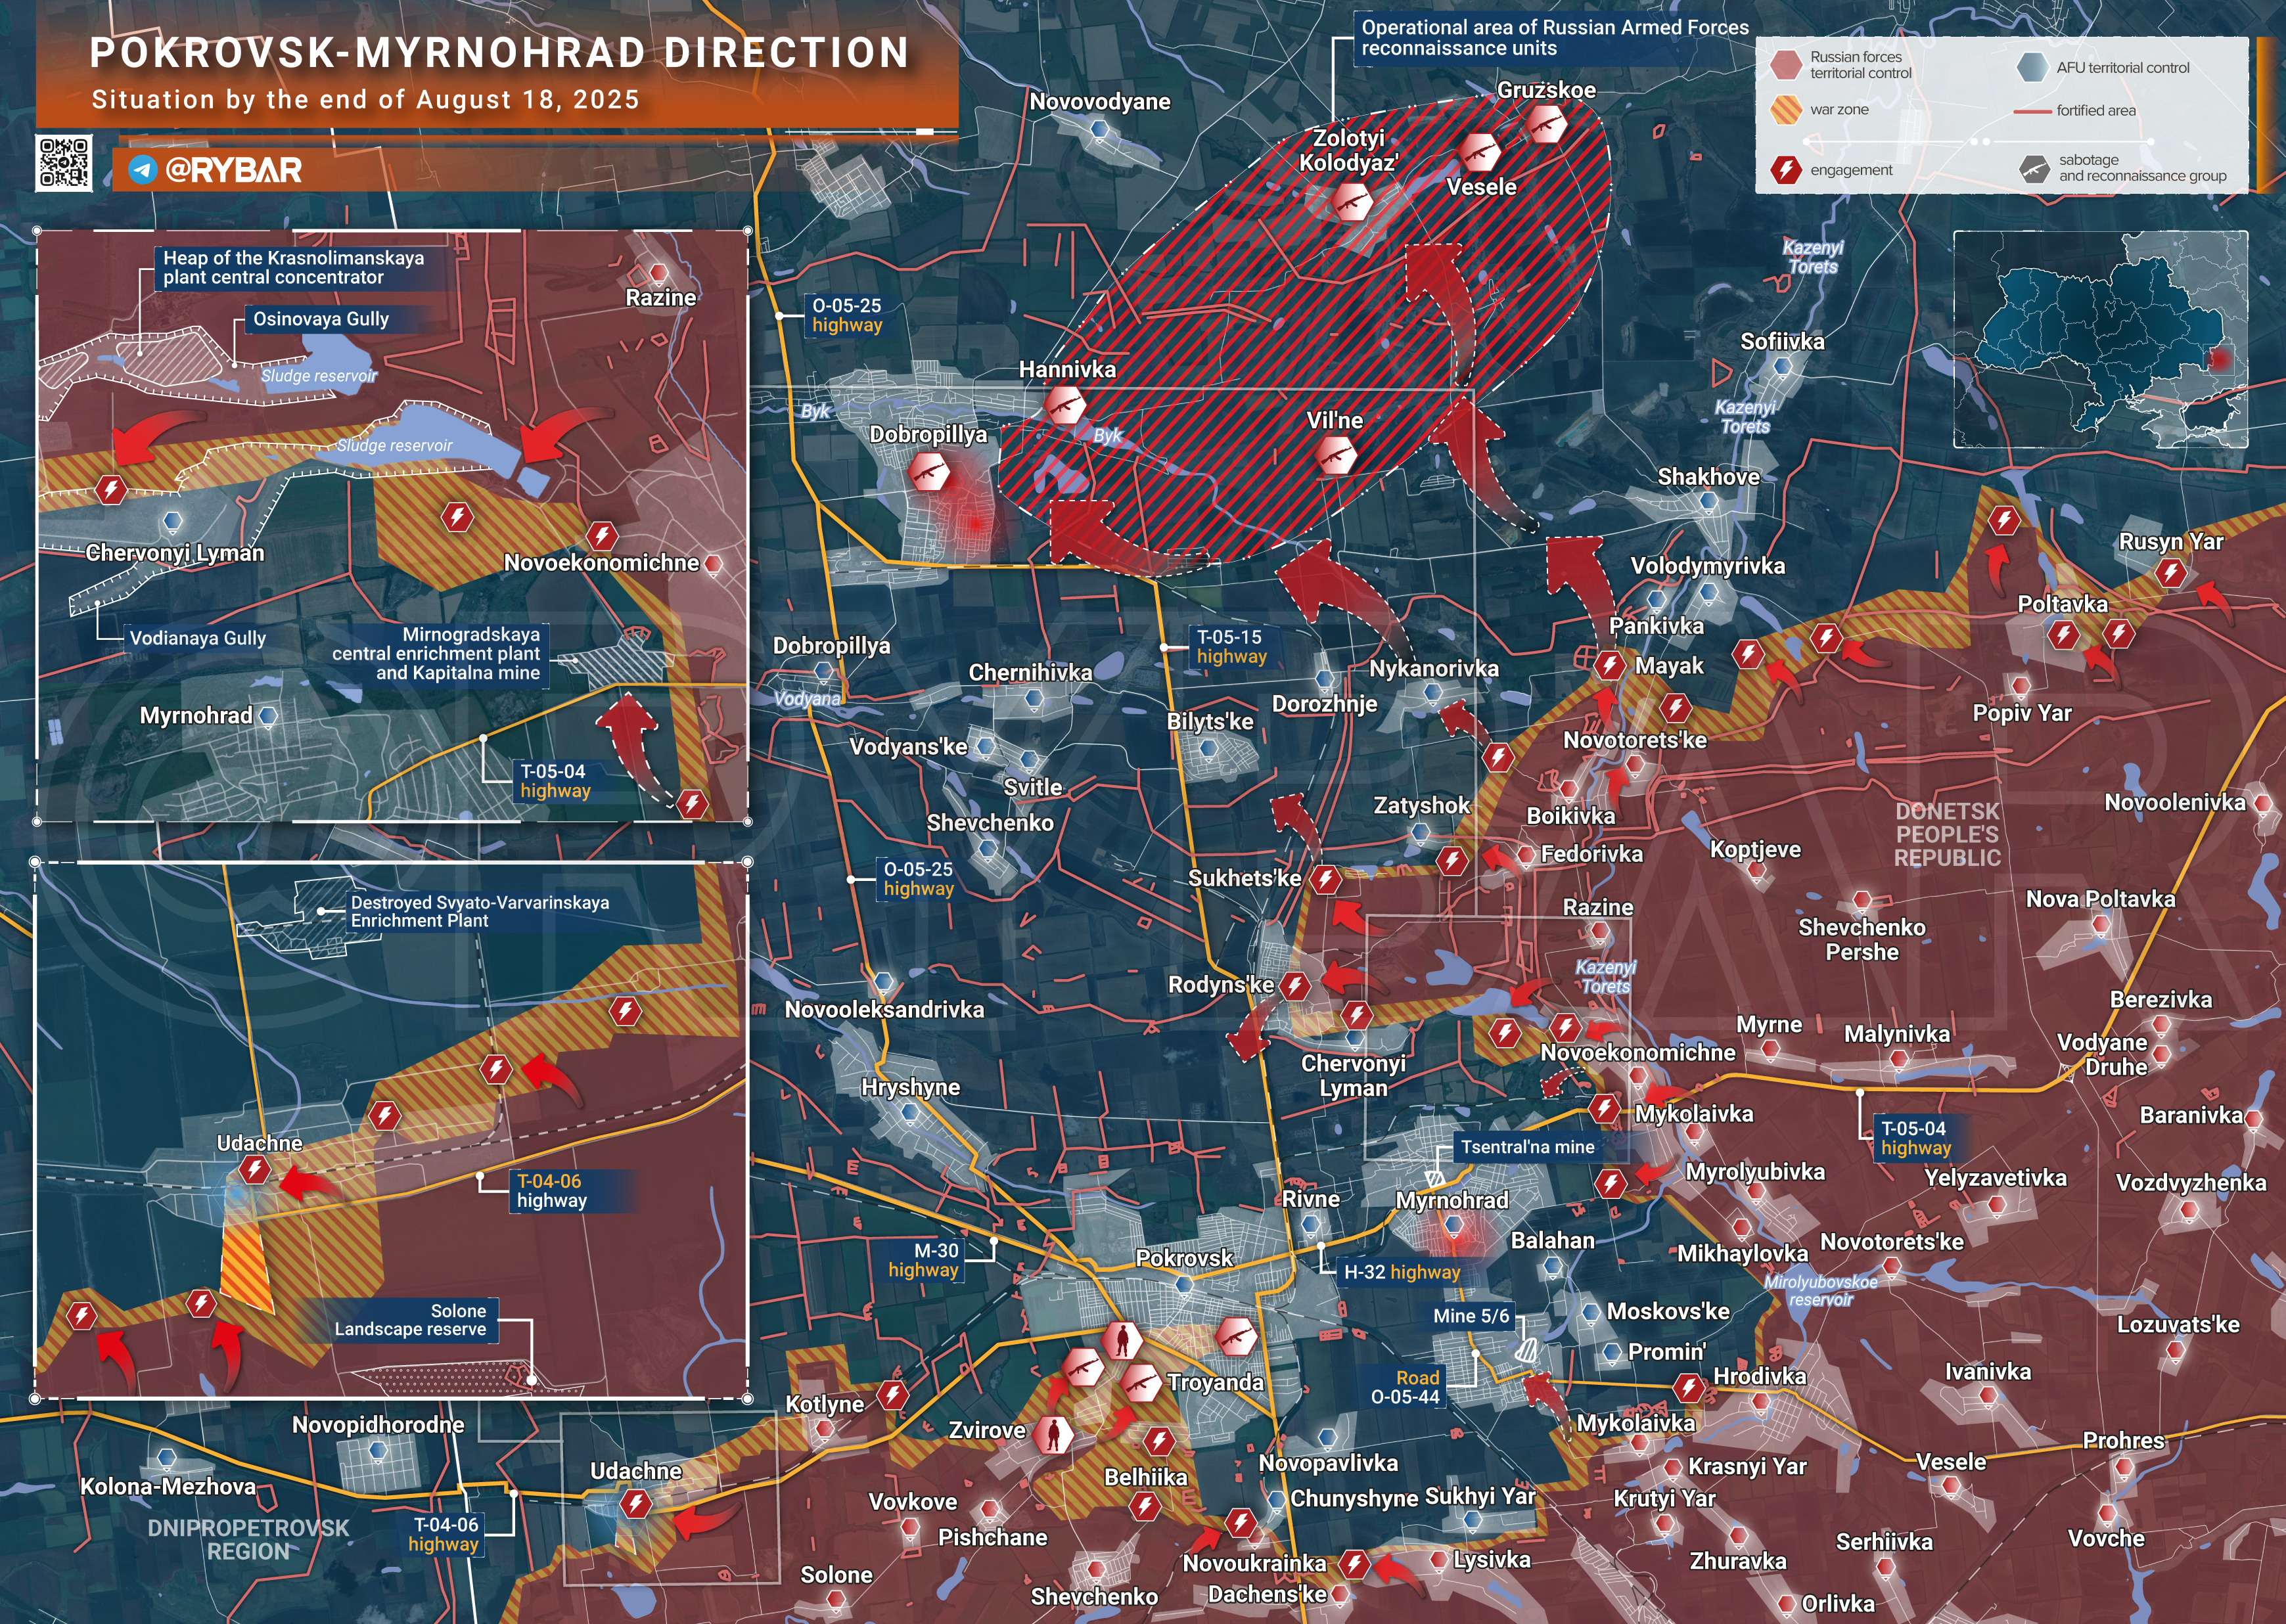Click the engagement legend icon
The width and height of the screenshot is (2286, 1624).
(1786, 170)
